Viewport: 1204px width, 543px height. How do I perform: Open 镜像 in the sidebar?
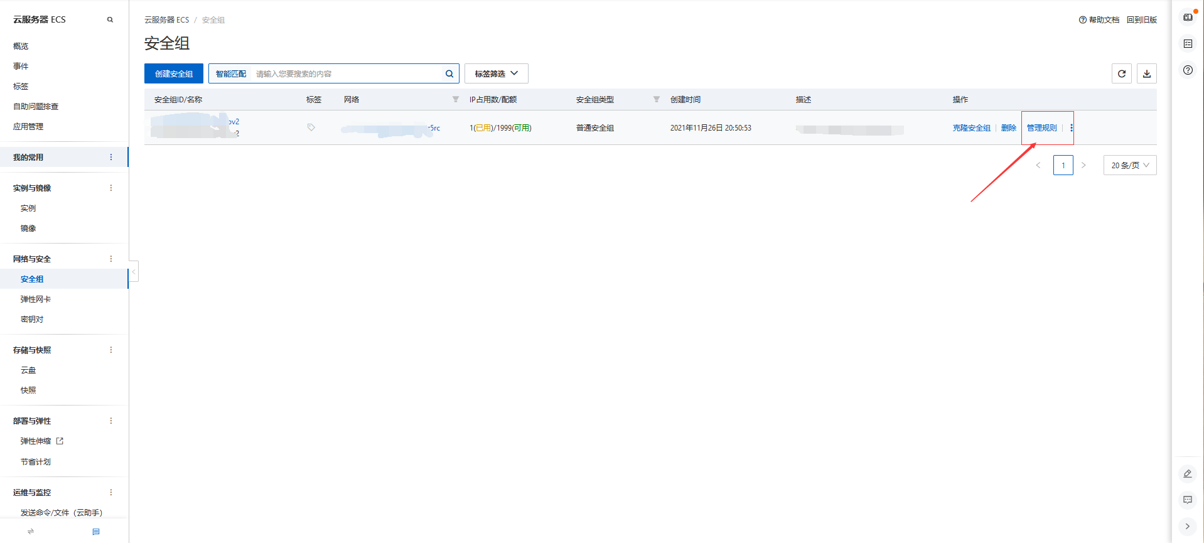click(28, 228)
